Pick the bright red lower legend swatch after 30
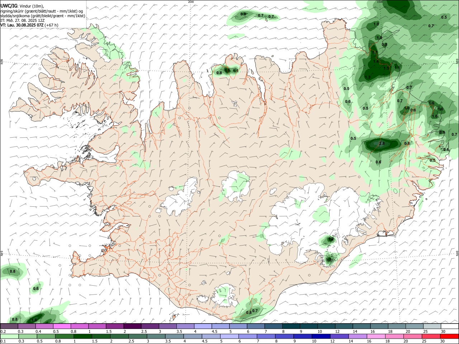The height and width of the screenshot is (344, 459). (449, 336)
